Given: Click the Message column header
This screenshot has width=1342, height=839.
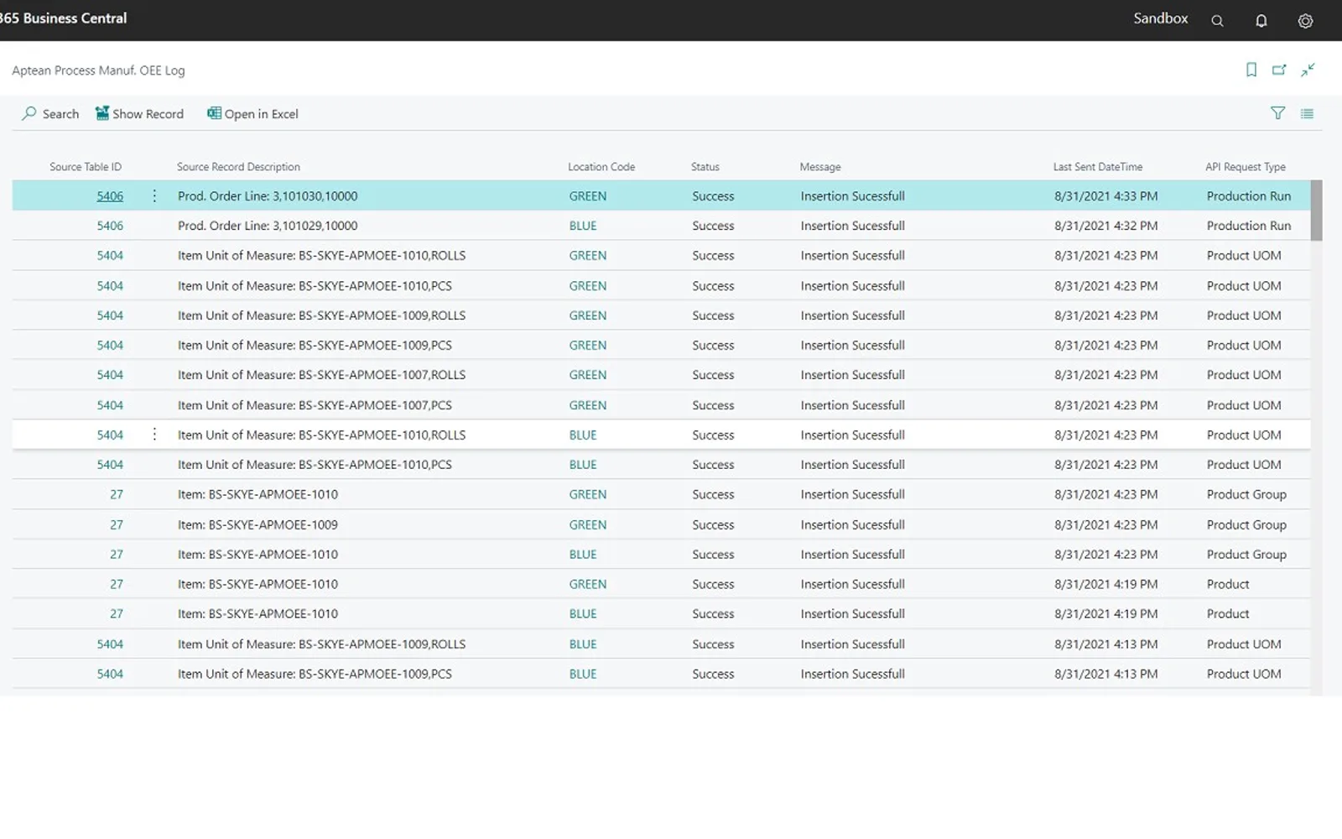Looking at the screenshot, I should tap(820, 167).
